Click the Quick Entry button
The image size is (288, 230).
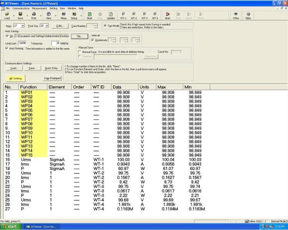click(52, 68)
